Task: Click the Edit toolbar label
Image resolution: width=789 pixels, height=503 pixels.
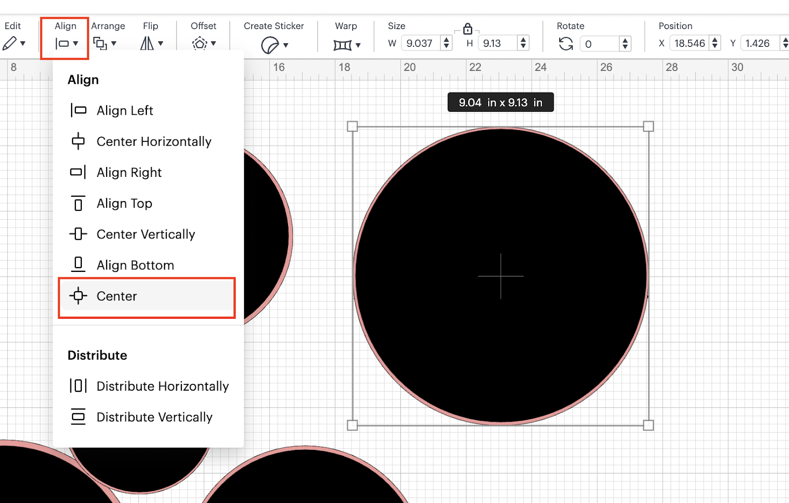Action: coord(13,26)
